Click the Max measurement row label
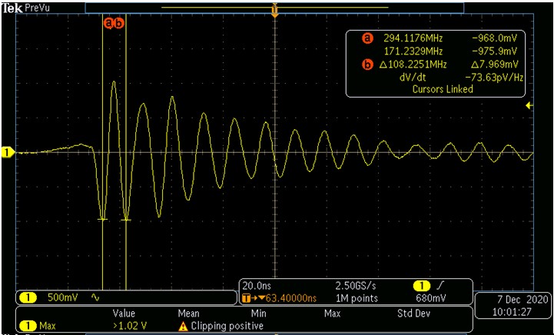The image size is (554, 335). 48,326
